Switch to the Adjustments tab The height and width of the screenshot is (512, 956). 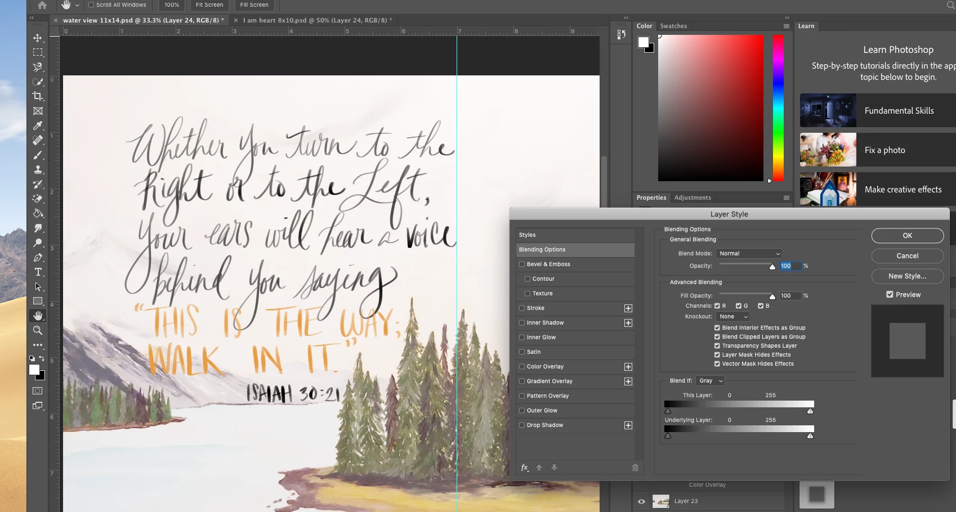point(693,198)
